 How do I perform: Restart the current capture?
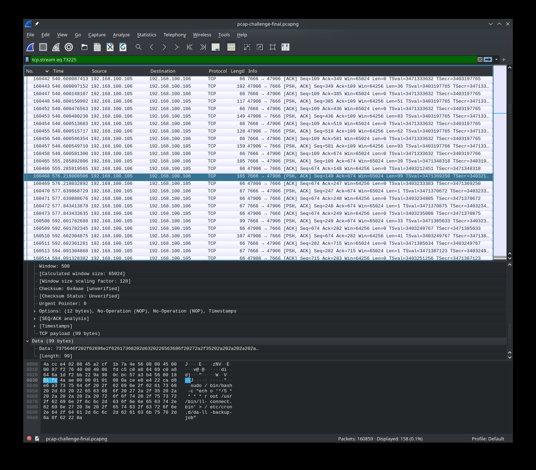click(56, 47)
